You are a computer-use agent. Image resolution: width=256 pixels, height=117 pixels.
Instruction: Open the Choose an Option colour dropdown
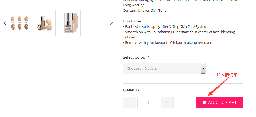coord(164,68)
